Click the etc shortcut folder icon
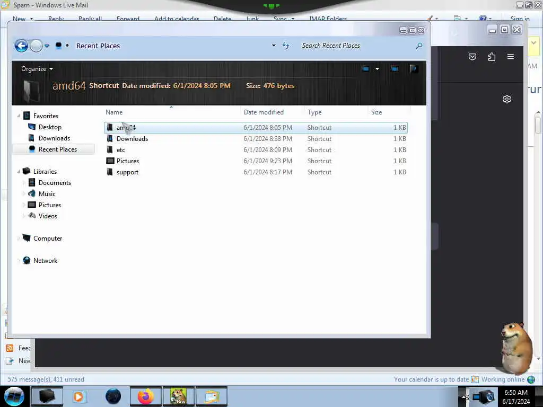This screenshot has height=407, width=543. [110, 150]
